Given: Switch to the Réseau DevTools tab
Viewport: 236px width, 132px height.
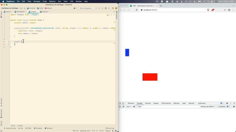Looking at the screenshot, I should [156, 103].
